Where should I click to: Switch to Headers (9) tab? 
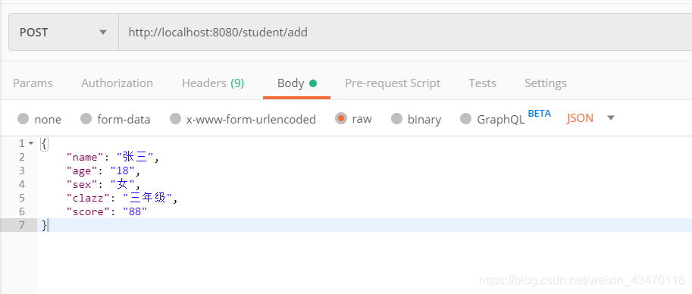[213, 83]
